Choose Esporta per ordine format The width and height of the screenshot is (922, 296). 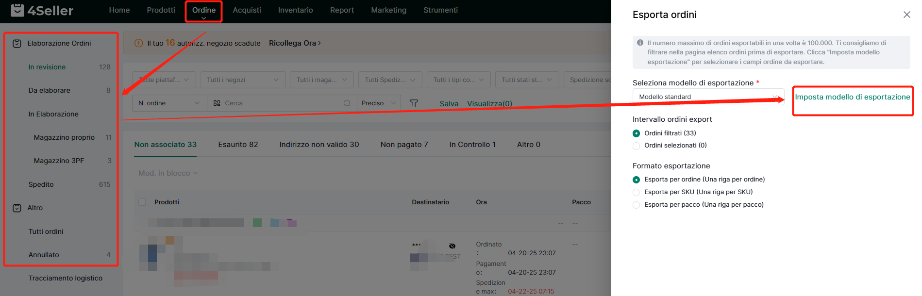(636, 180)
